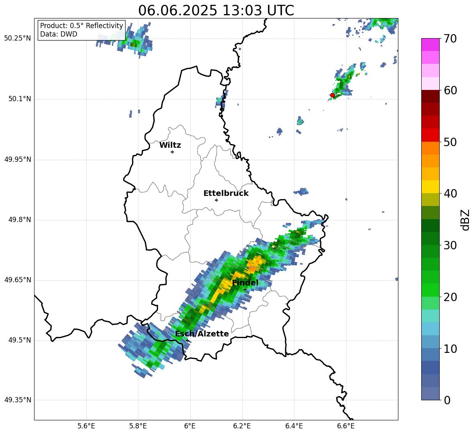Click the orange reflectivity core northeast of Findel

tap(255, 264)
